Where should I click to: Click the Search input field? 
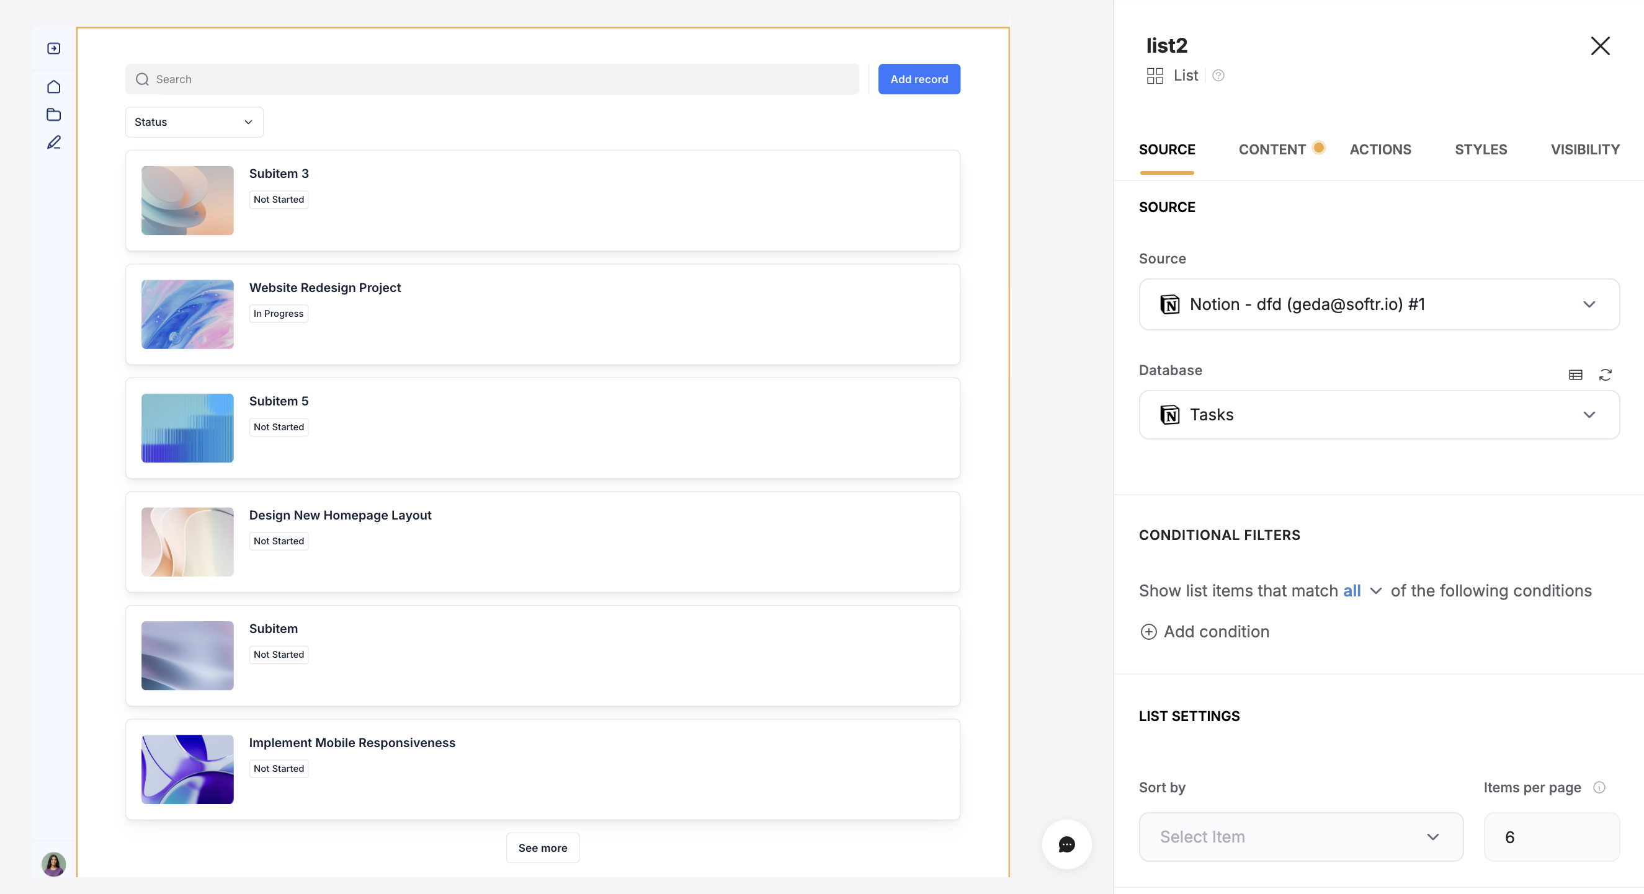pyautogui.click(x=491, y=79)
